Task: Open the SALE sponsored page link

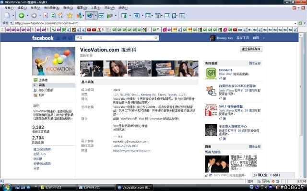Action: pyautogui.click(x=231, y=106)
